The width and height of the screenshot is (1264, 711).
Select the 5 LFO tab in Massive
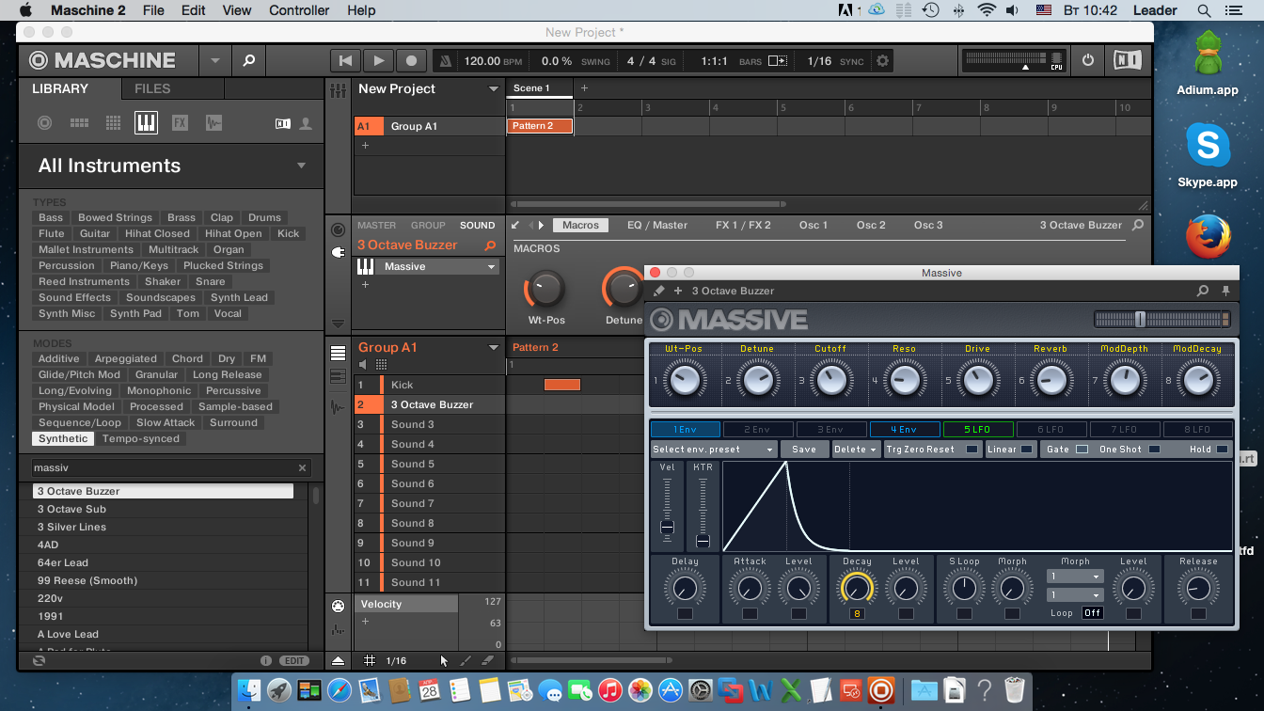[978, 430]
